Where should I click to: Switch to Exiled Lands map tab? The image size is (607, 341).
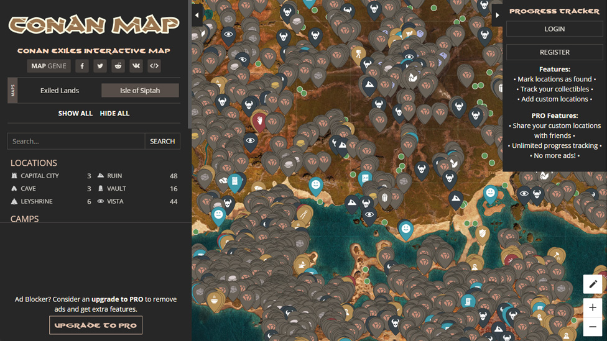[60, 91]
